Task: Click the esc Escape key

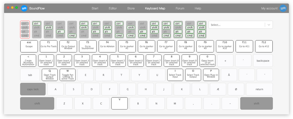Action: coord(29,46)
